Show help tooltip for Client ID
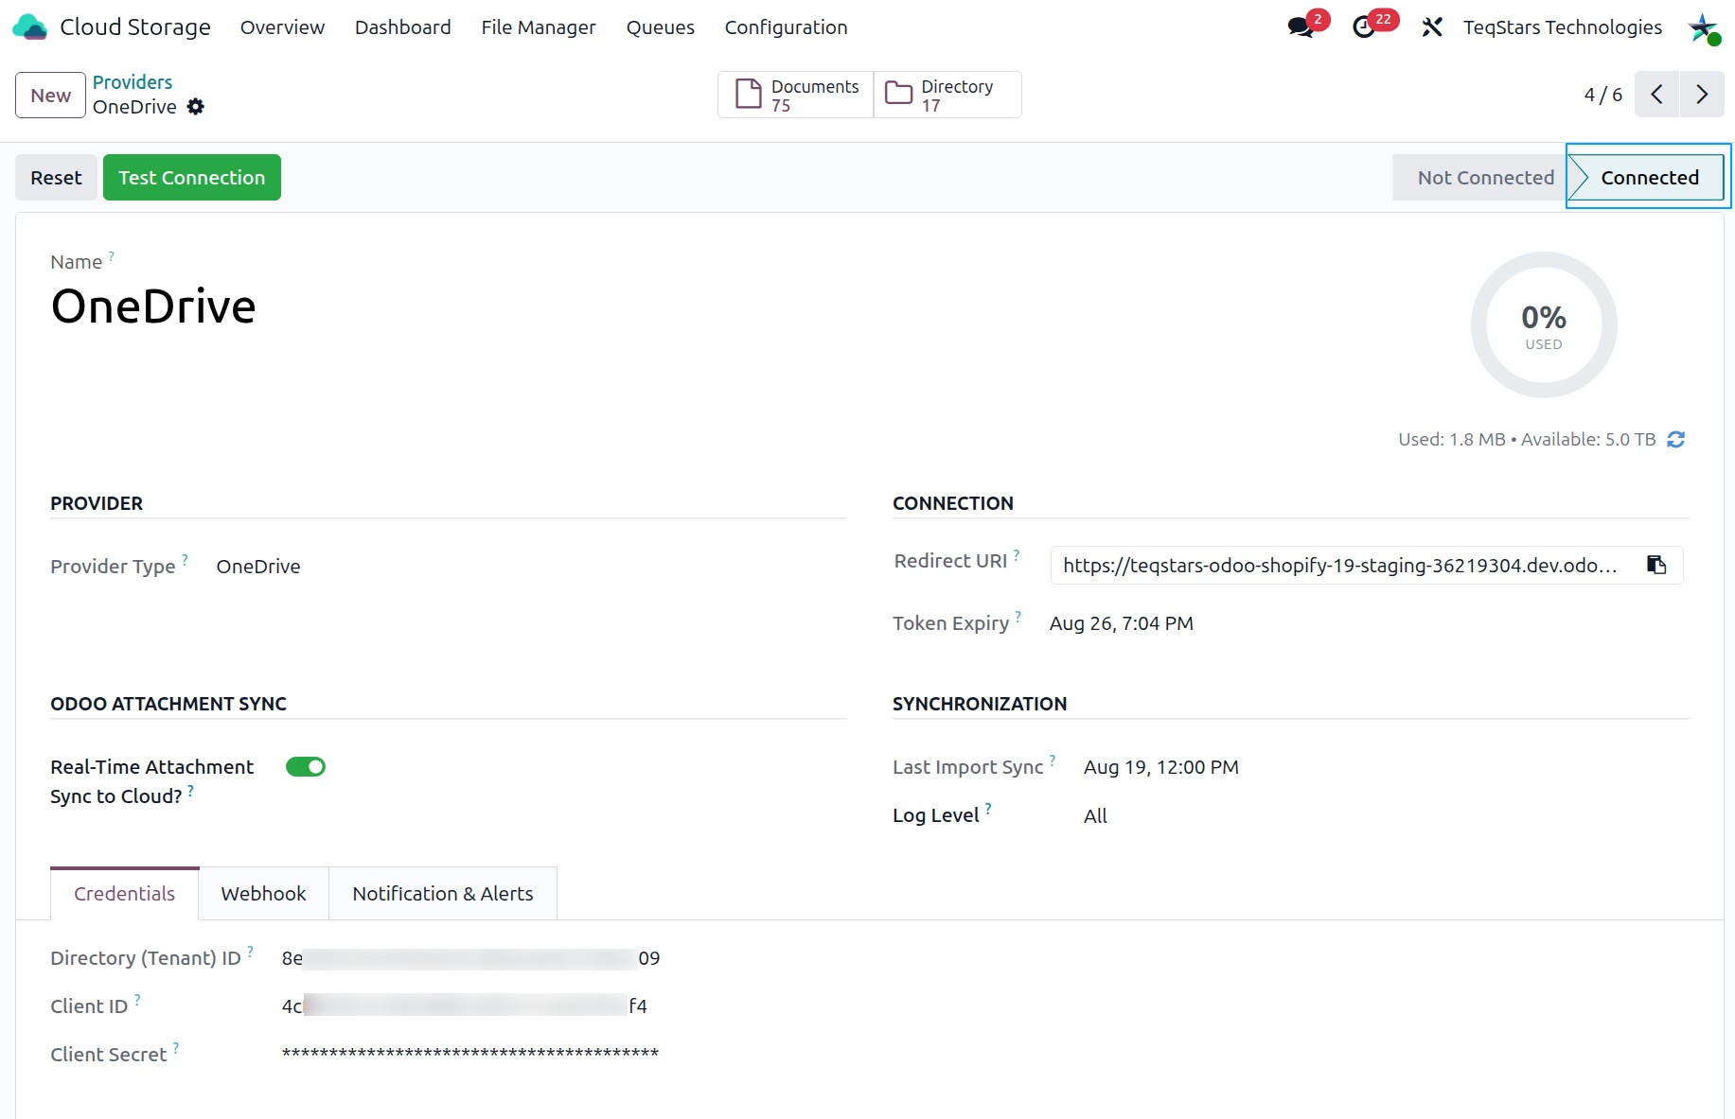 click(x=137, y=1000)
